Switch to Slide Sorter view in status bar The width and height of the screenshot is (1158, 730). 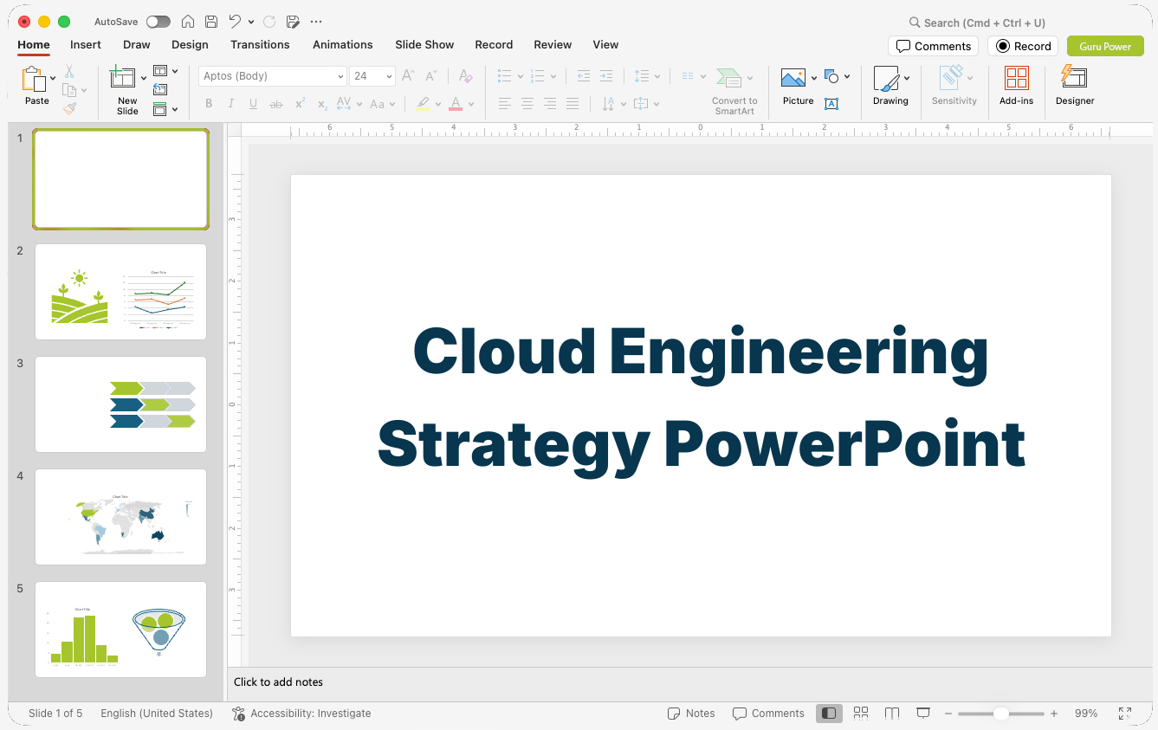pos(861,713)
